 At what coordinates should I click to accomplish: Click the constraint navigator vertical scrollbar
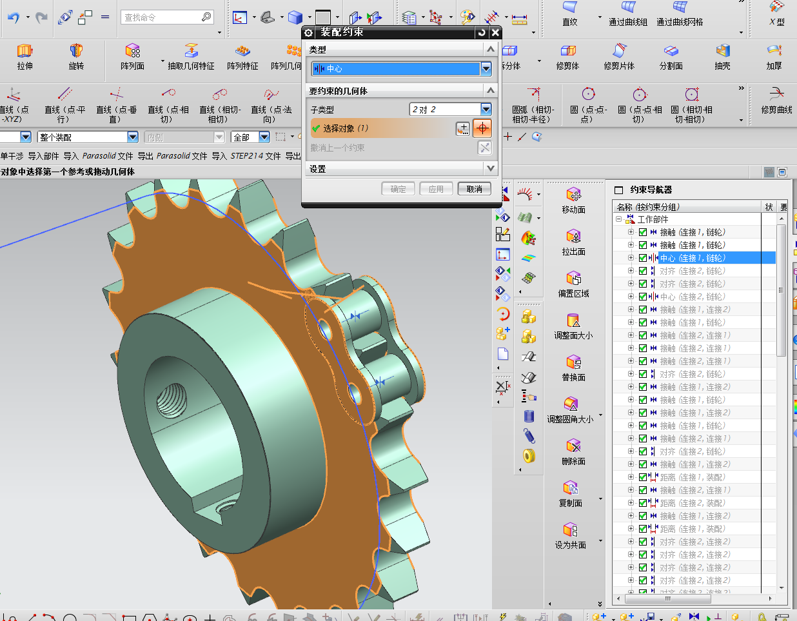click(781, 290)
